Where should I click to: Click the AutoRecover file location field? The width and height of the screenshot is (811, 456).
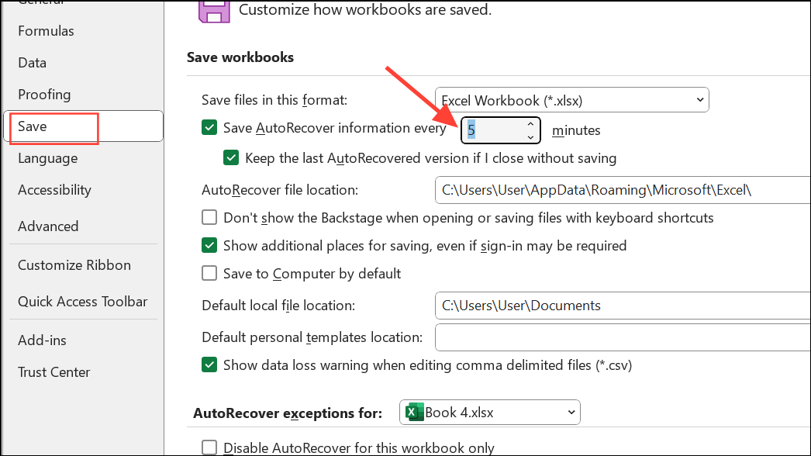click(x=620, y=189)
